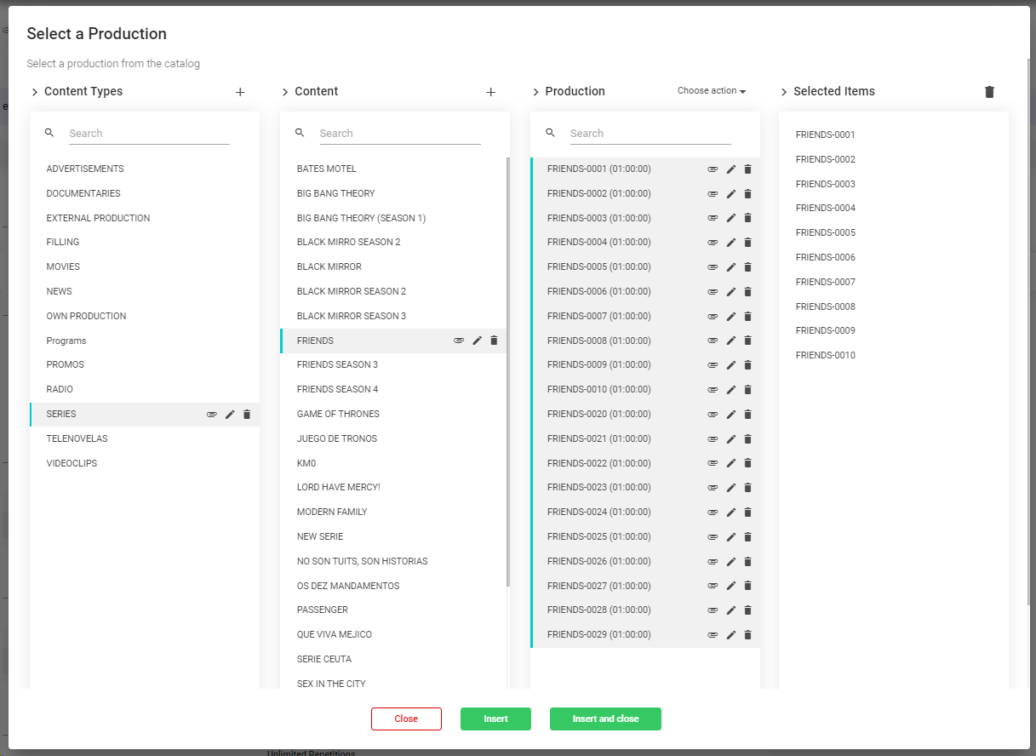Open the Choose action dropdown
This screenshot has width=1036, height=756.
tap(711, 91)
